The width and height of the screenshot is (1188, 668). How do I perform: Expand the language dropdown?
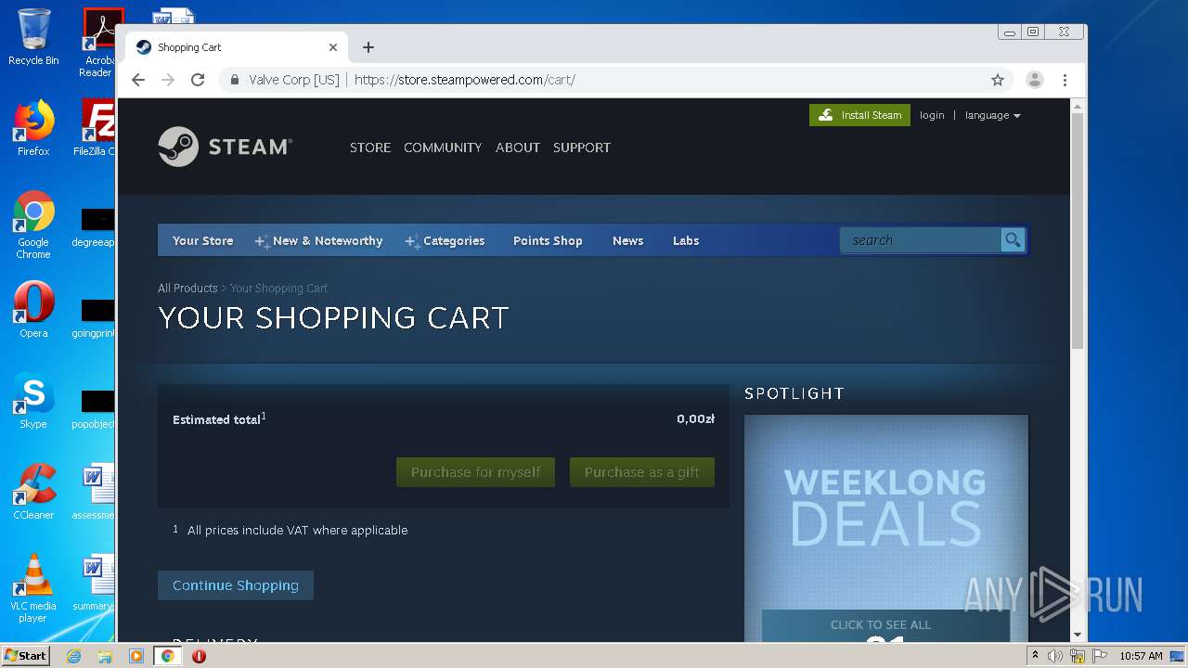(992, 115)
